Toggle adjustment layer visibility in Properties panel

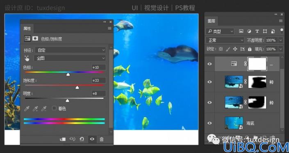point(92,139)
